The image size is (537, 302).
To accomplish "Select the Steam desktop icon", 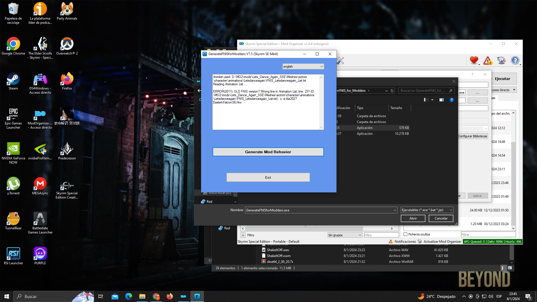I will tap(13, 81).
